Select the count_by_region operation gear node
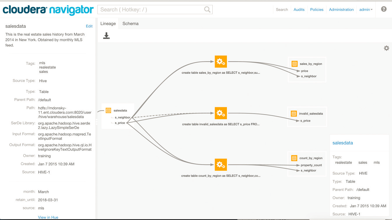Screen dimensions: 392x220 click(x=220, y=165)
